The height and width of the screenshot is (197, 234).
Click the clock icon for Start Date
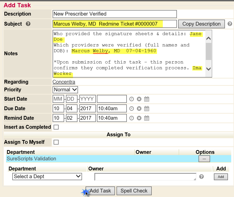click(x=132, y=99)
